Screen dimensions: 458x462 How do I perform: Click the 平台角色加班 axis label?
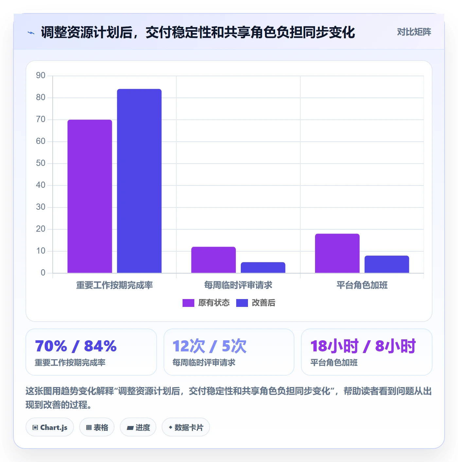362,285
